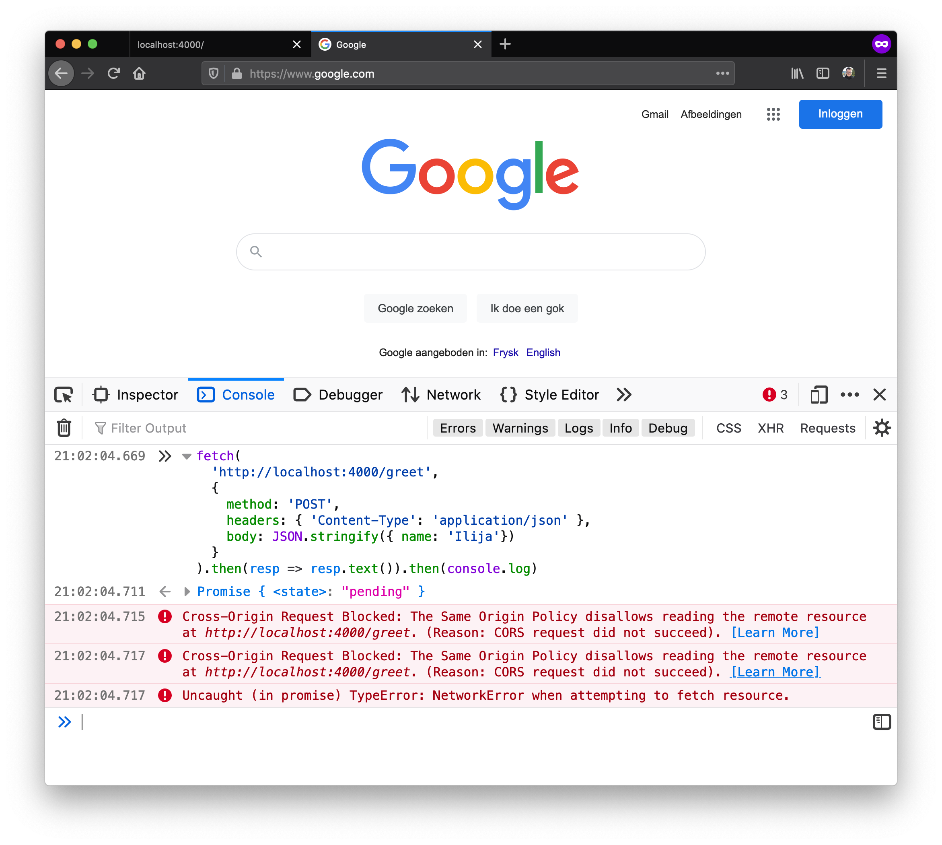Toggle responsive design mode icon

819,395
